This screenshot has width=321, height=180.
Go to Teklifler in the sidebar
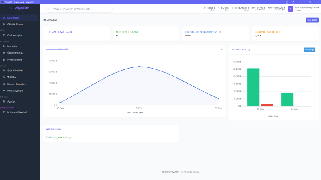pyautogui.click(x=19, y=77)
